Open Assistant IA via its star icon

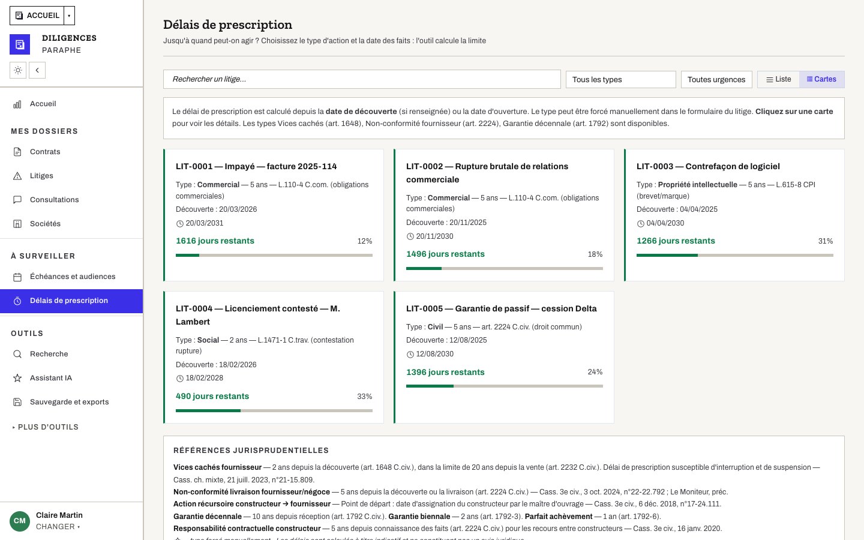[x=17, y=378]
